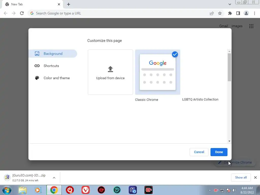Click the Cancel button

pyautogui.click(x=199, y=152)
